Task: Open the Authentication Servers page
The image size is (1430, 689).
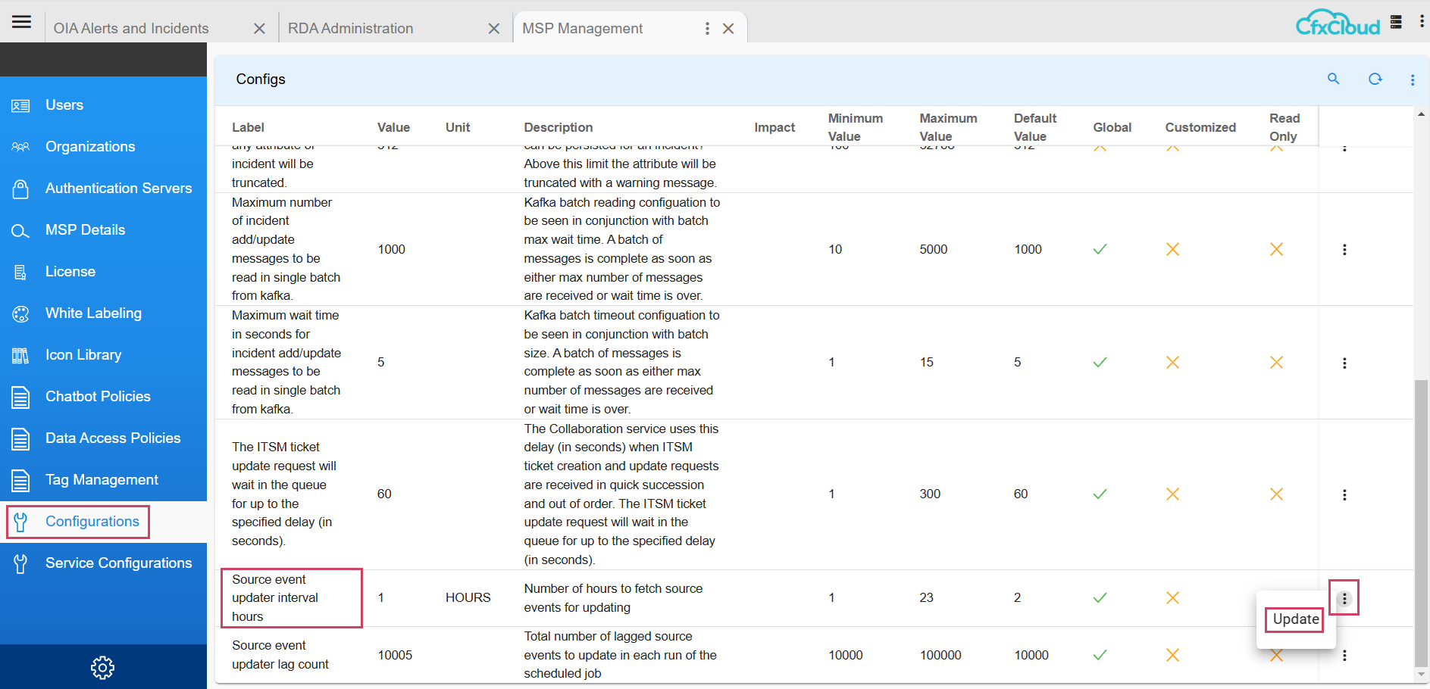Action: coord(118,188)
